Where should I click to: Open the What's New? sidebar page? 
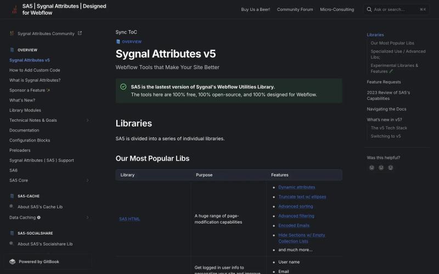point(22,100)
